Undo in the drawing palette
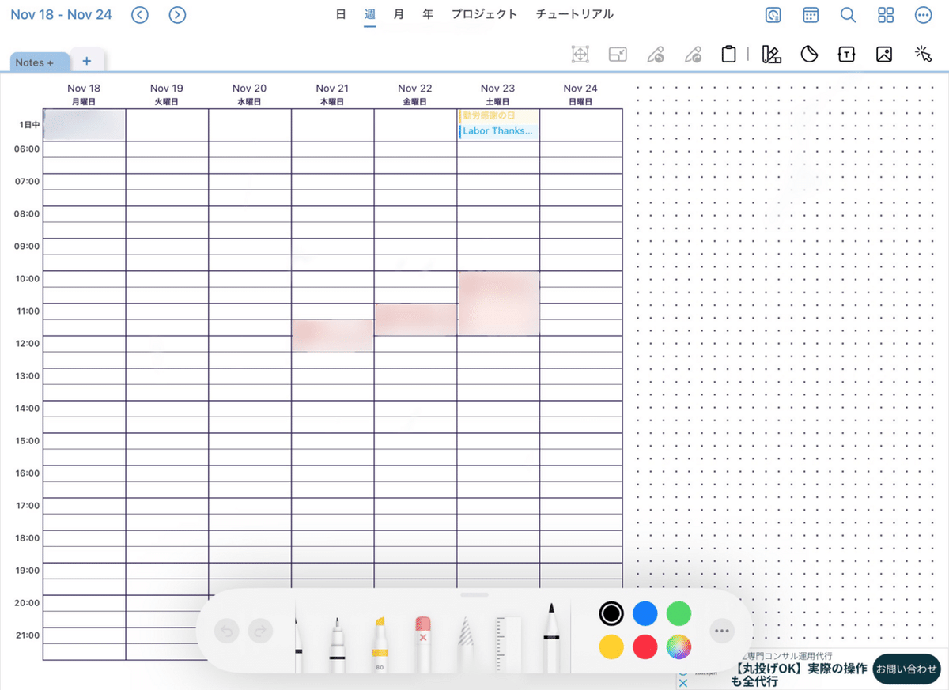This screenshot has height=690, width=949. pos(227,631)
